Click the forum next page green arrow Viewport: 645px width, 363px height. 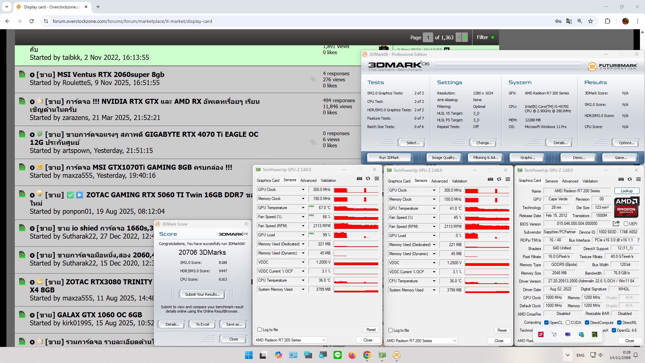coord(465,37)
